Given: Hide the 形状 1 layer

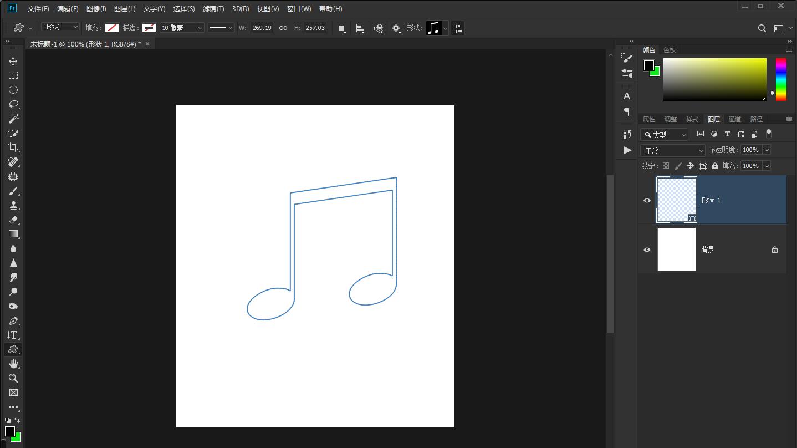Looking at the screenshot, I should click(647, 200).
